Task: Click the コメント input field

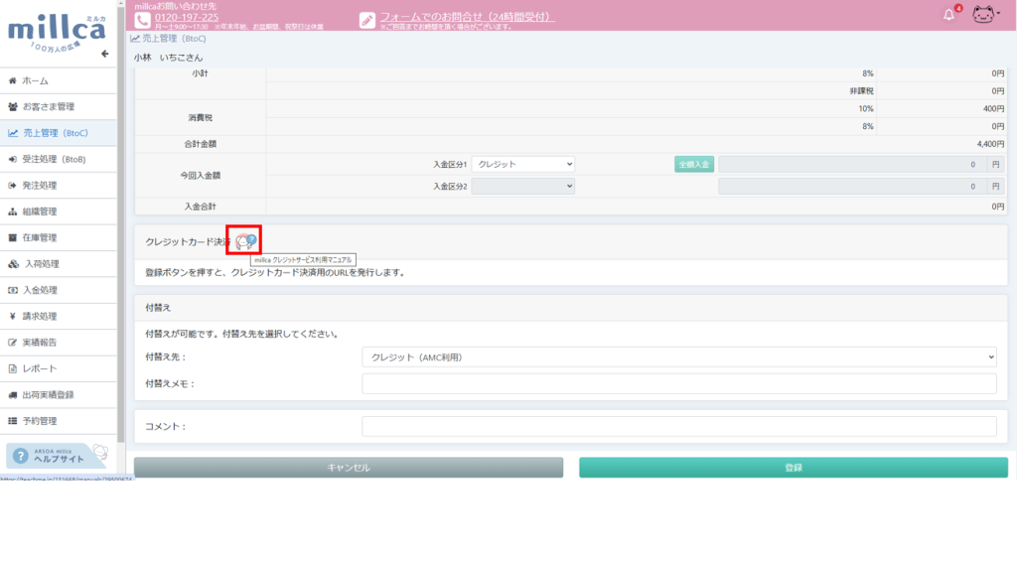Action: click(x=678, y=426)
